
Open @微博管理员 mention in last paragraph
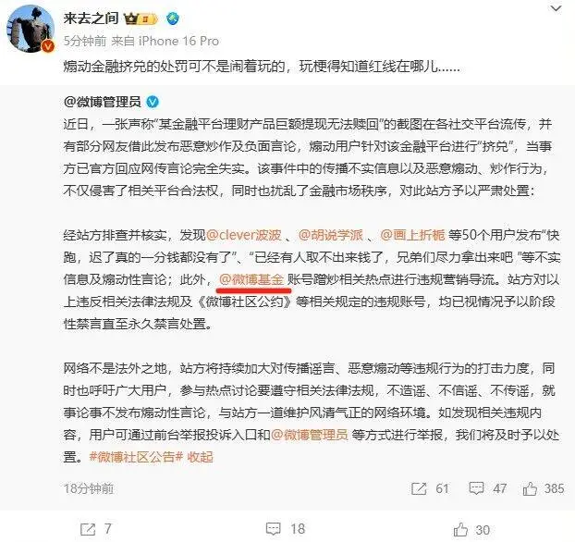tap(310, 435)
